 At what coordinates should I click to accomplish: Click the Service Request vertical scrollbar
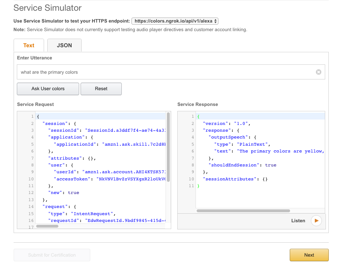[168, 147]
